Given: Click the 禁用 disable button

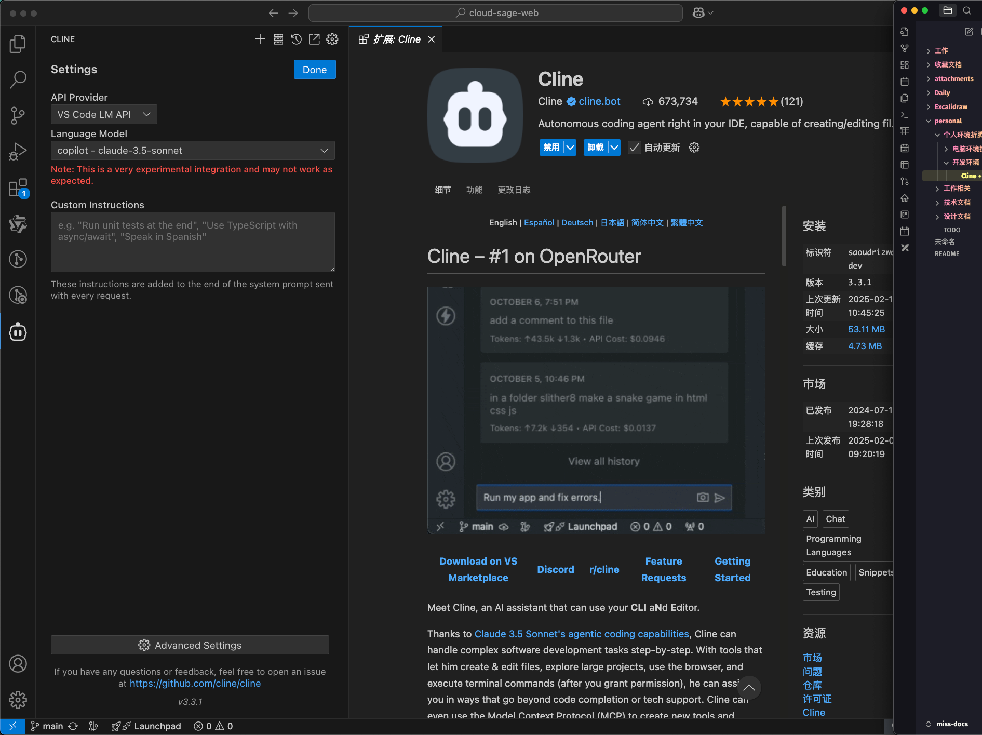Looking at the screenshot, I should click(551, 148).
